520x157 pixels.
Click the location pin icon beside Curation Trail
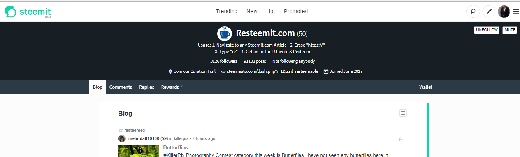tap(170, 72)
